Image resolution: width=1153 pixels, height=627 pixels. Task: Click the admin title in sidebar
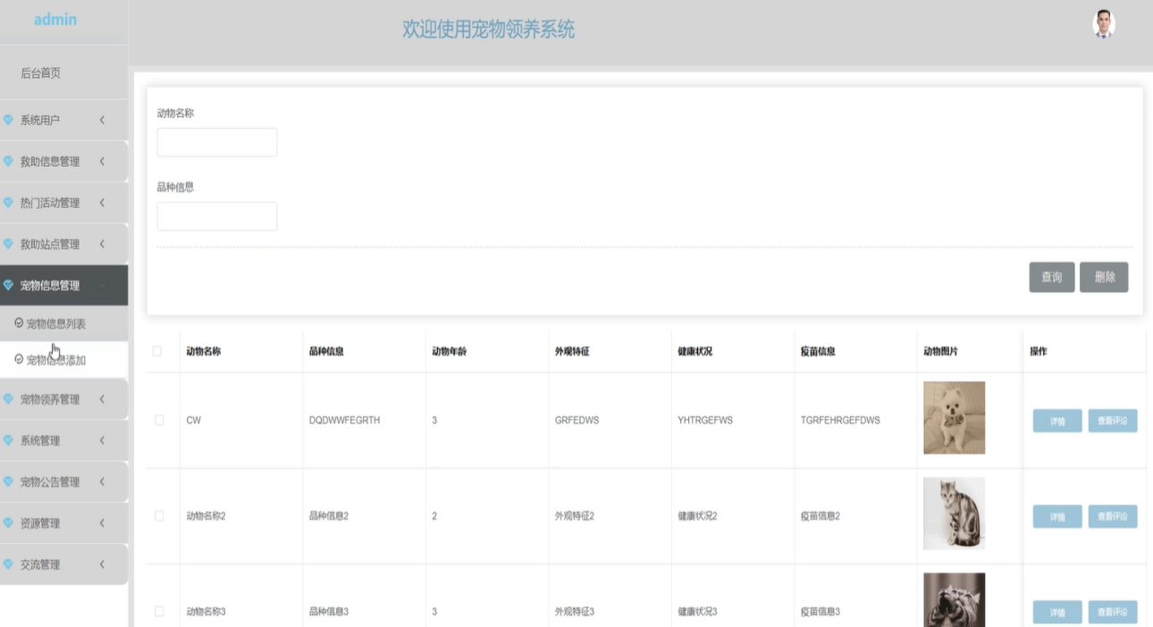[x=55, y=19]
